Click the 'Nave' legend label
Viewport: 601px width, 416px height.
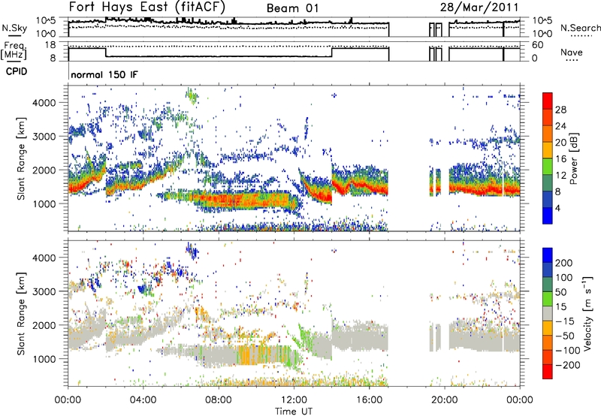(572, 52)
